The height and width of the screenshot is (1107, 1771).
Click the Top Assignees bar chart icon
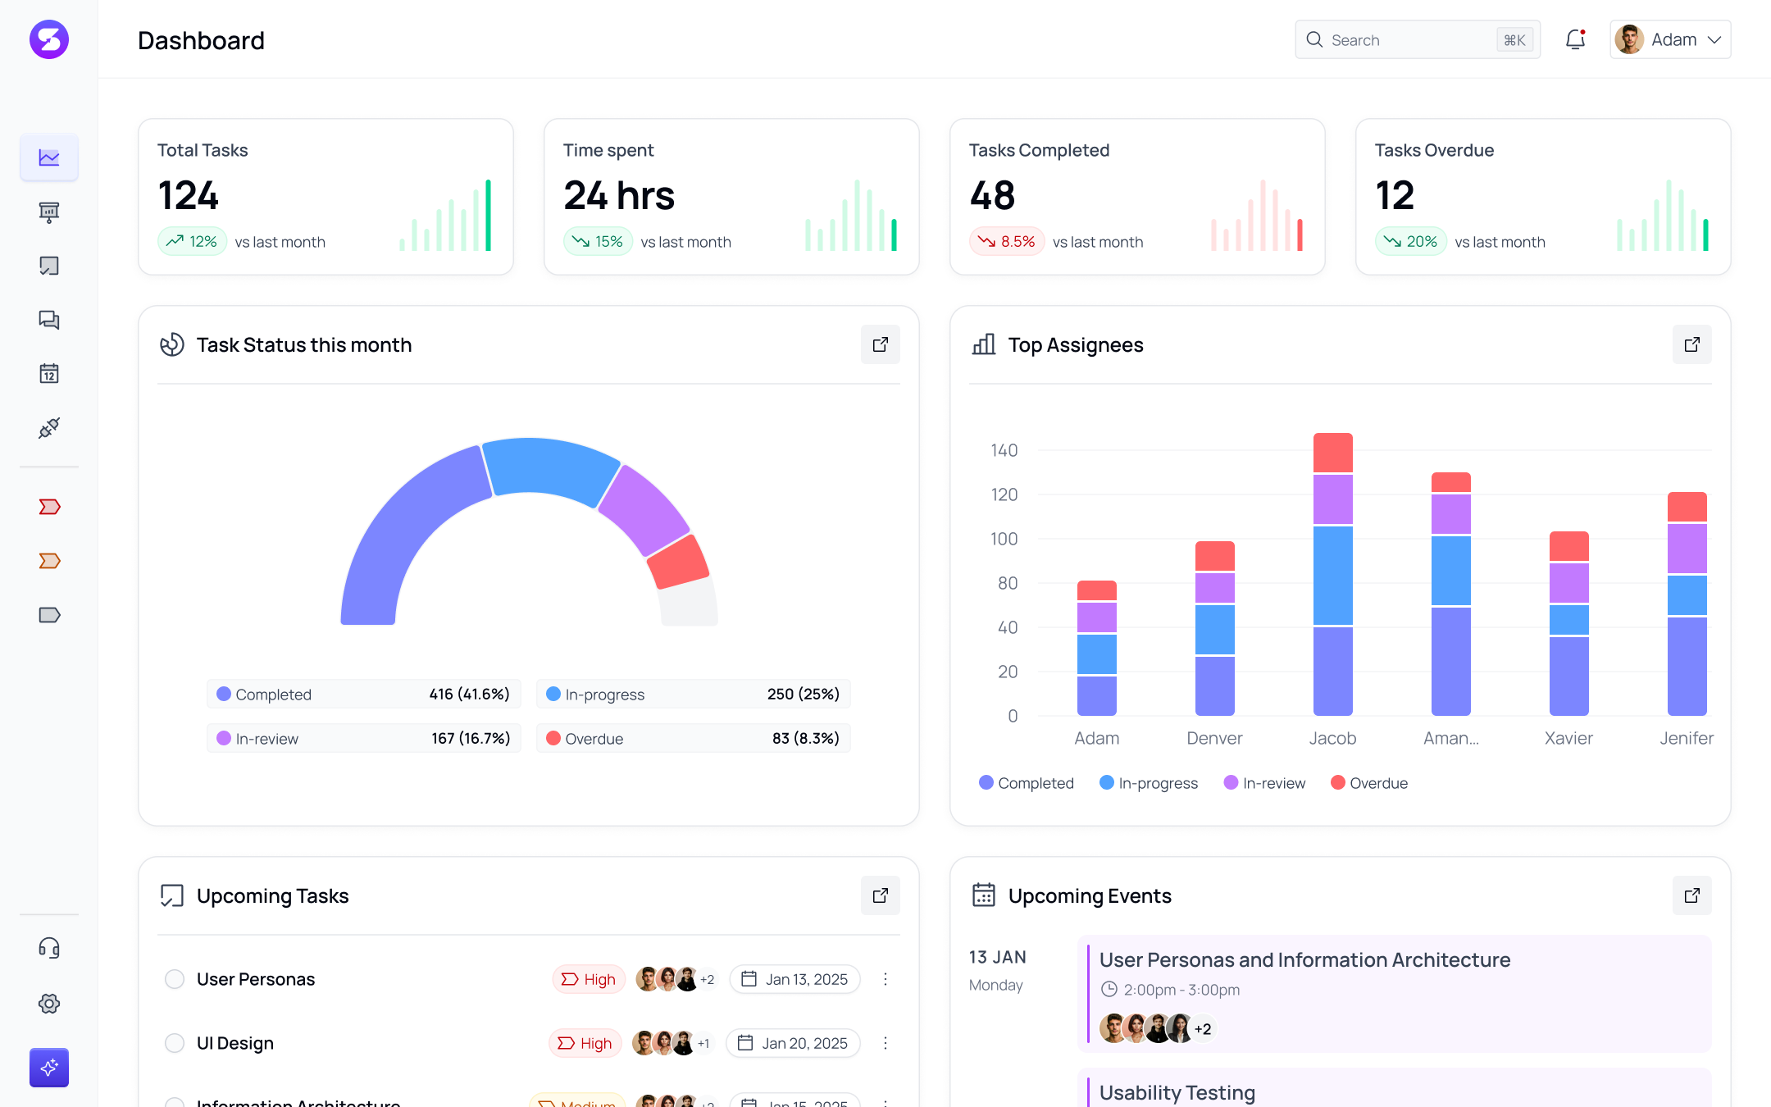coord(984,344)
